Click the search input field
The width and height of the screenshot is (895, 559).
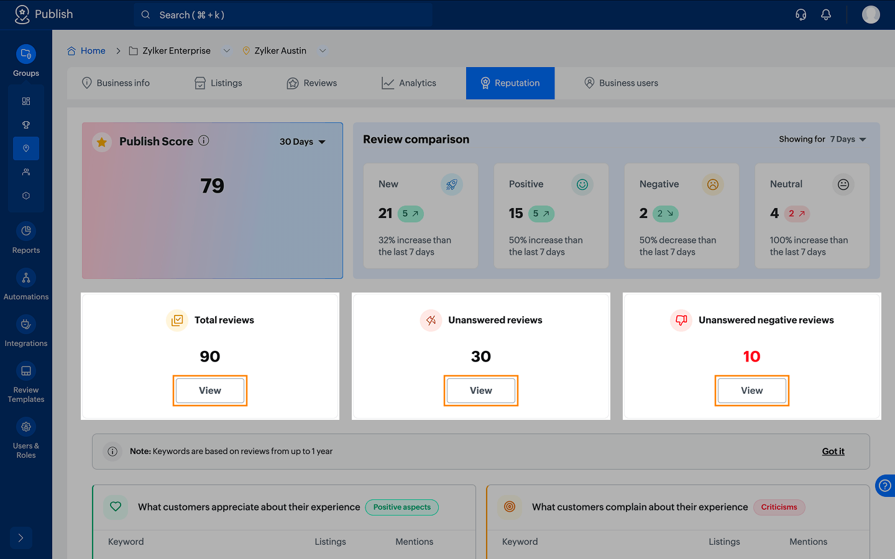283,15
